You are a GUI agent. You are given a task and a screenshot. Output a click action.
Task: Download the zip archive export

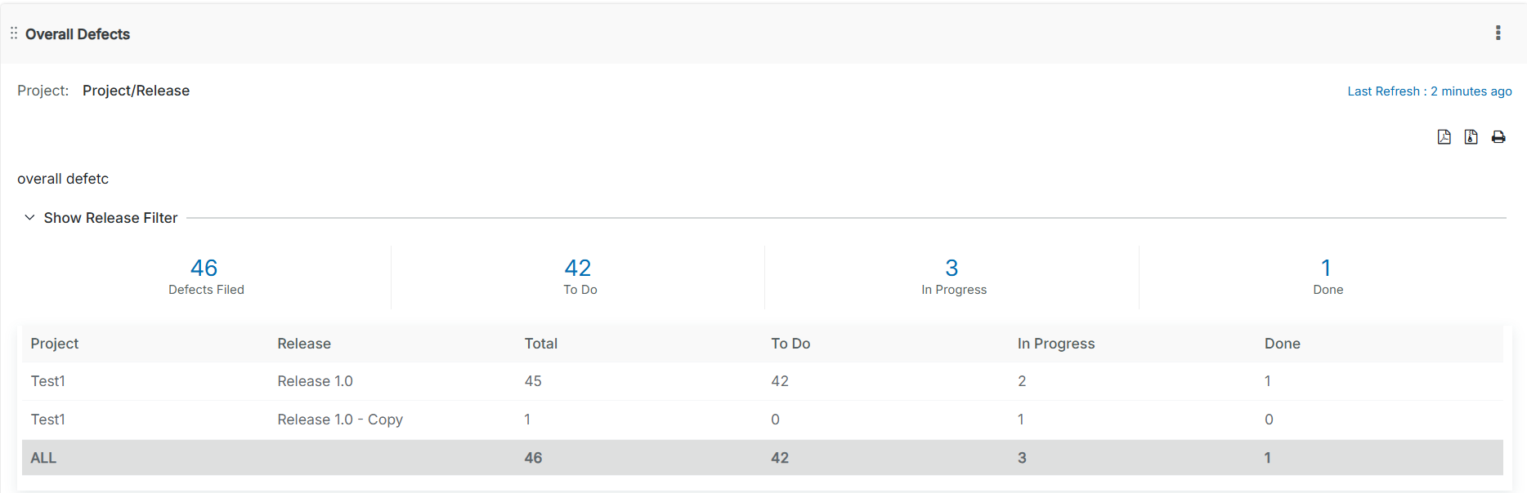click(1471, 137)
